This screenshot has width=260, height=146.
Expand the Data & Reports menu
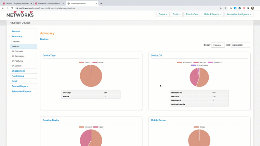[x=213, y=14]
